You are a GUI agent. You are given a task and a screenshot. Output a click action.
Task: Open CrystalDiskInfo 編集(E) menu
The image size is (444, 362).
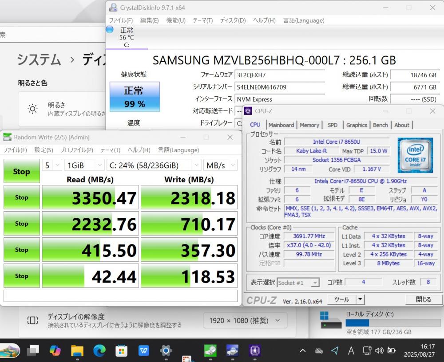pyautogui.click(x=149, y=20)
